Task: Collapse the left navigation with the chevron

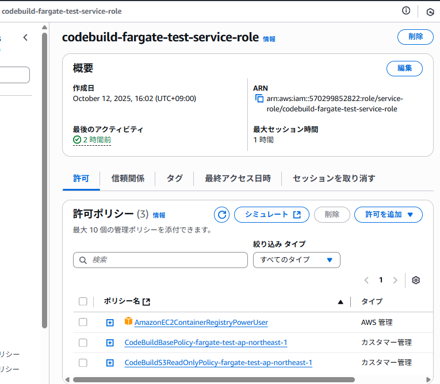Action: point(25,37)
